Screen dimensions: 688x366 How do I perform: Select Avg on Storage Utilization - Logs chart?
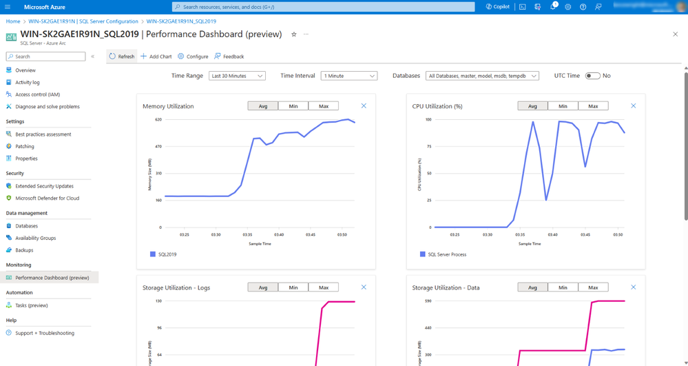[263, 287]
